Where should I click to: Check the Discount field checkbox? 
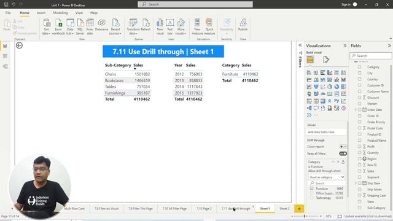(360, 98)
